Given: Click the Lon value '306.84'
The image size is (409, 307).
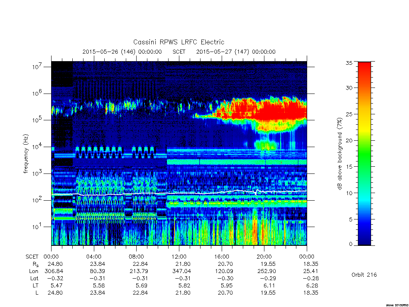Looking at the screenshot, I should (x=54, y=271).
